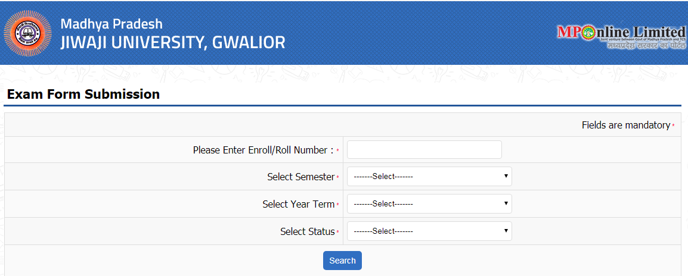Screen dimensions: 688x276
Task: Click the Madhya Pradesh header text
Action: tap(111, 24)
